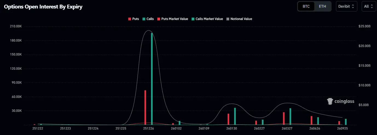The width and height of the screenshot is (377, 135).
Task: Click the coinglass logo watermark
Action: (341, 101)
